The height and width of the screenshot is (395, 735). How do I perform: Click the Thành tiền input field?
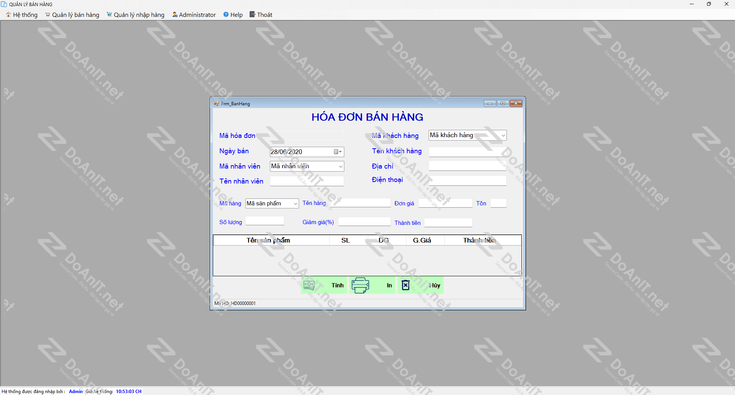coord(448,223)
